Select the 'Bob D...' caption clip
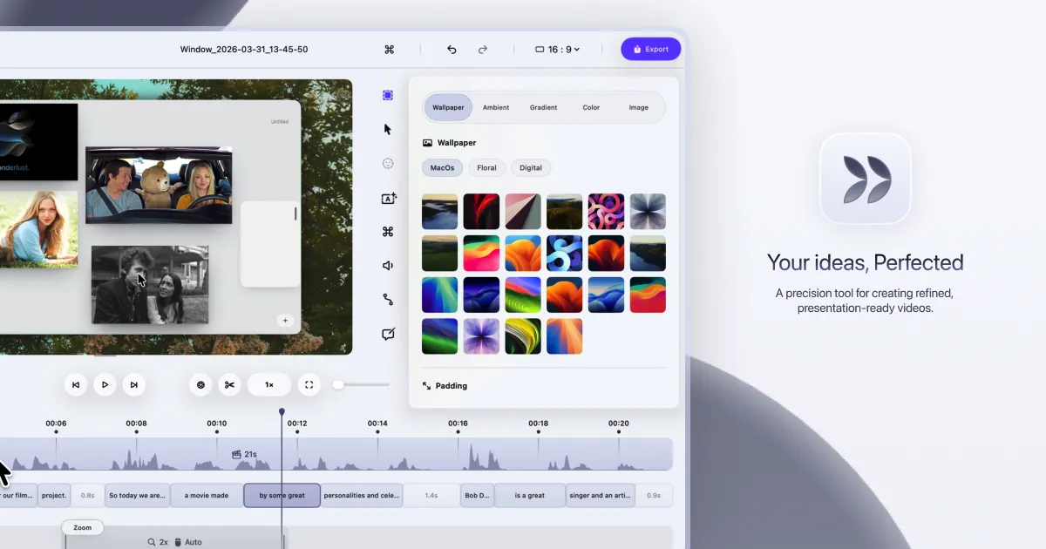This screenshot has width=1046, height=549. (x=477, y=495)
